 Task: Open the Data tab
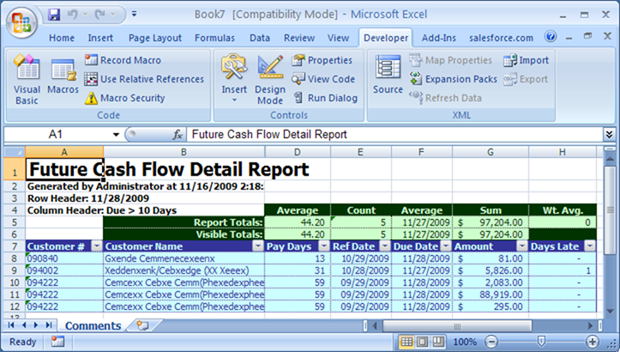click(260, 38)
